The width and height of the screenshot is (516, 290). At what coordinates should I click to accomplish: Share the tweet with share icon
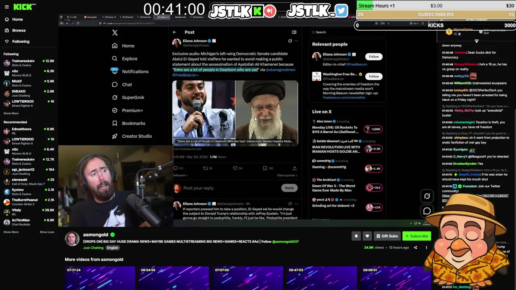click(295, 168)
